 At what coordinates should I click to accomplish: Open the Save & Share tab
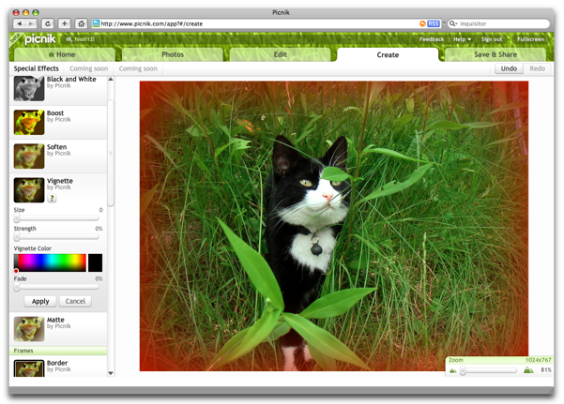pyautogui.click(x=495, y=54)
